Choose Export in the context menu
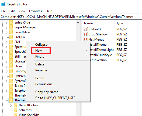Image resolution: width=142 pixels, height=116 pixels. [x=40, y=78]
